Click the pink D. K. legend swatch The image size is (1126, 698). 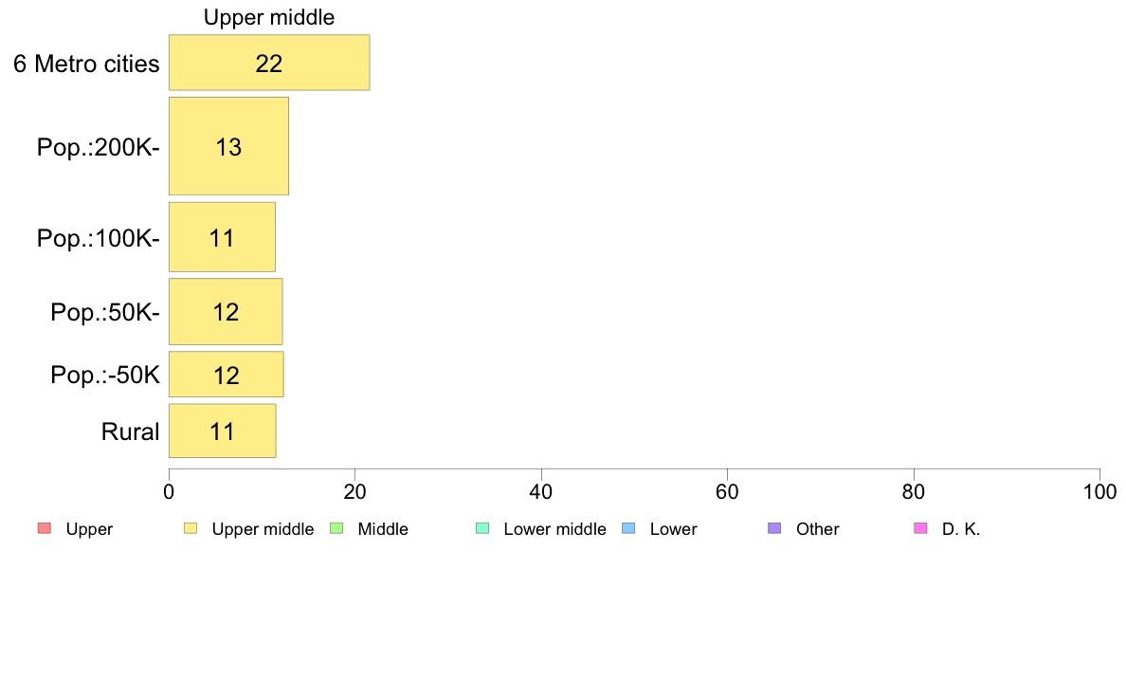point(920,528)
